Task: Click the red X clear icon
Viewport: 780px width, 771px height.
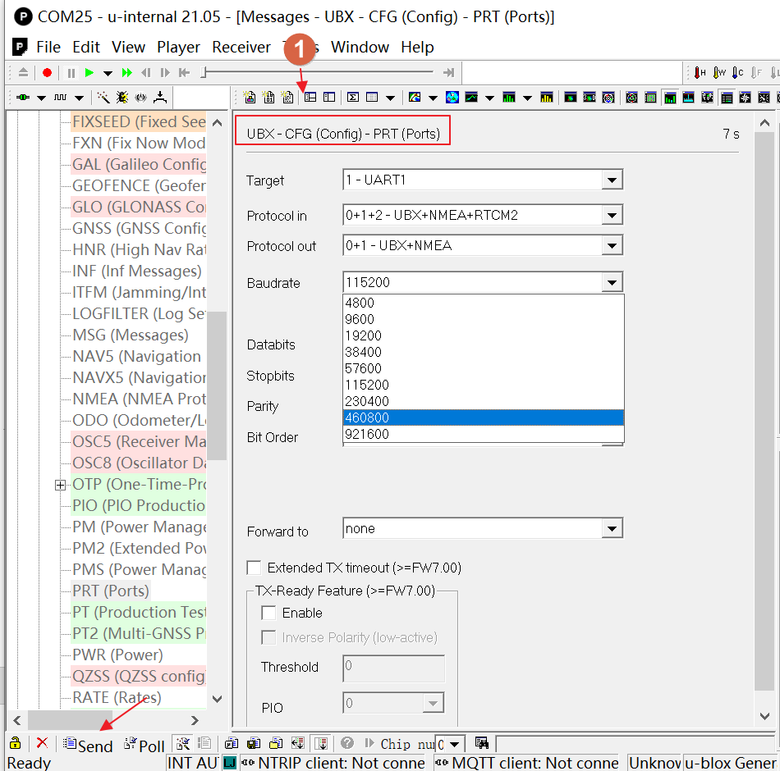Action: [x=42, y=744]
